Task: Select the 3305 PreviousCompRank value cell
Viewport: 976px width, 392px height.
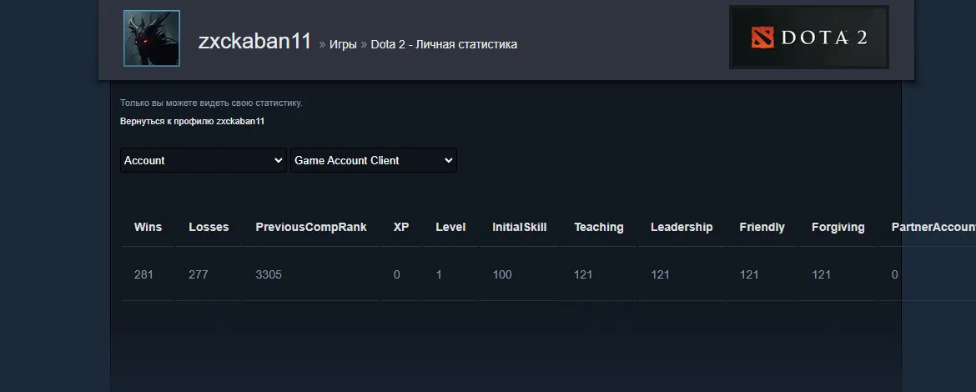Action: pos(311,274)
